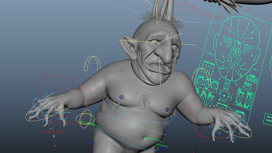Select the yellow arch shoulder control with blue cross
Screen dimensions: 272x153
(x=92, y=63)
